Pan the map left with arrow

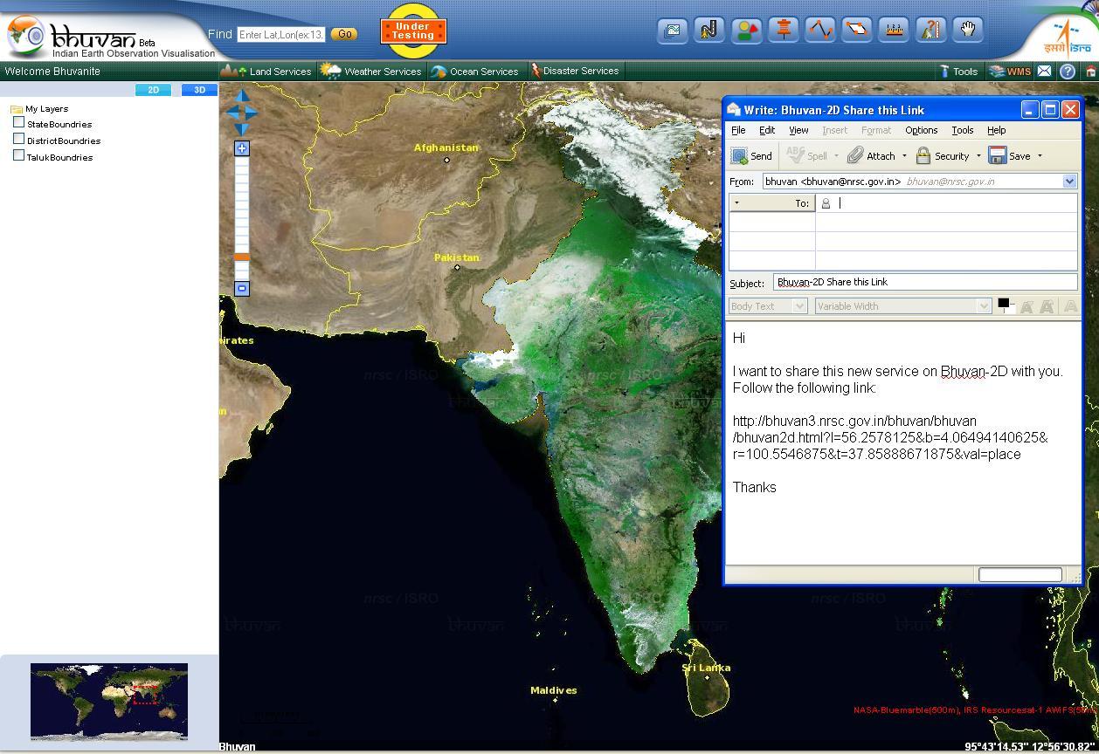coord(232,113)
